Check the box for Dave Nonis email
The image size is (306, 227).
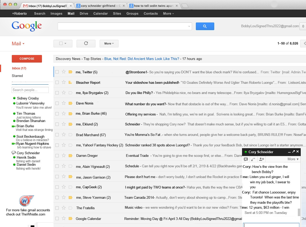pos(57,103)
